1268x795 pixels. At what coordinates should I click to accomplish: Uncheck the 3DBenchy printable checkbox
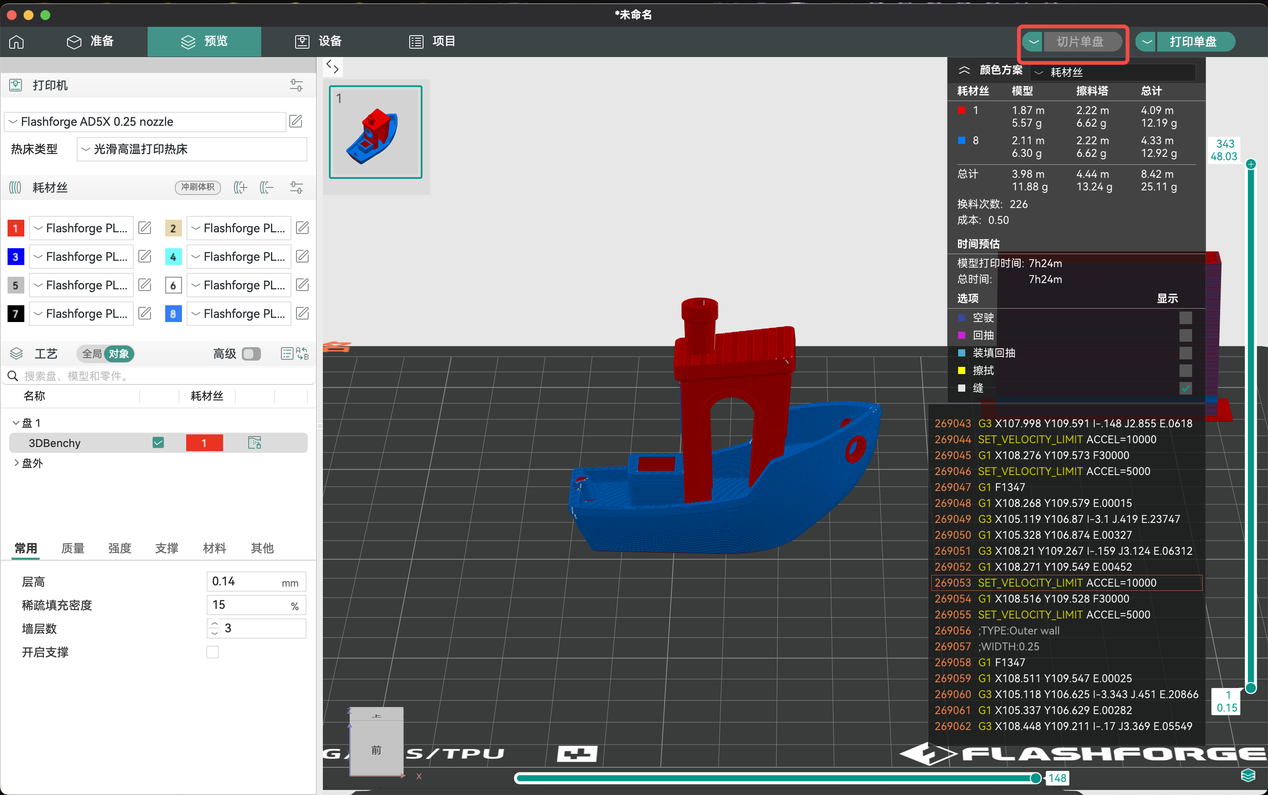click(158, 443)
